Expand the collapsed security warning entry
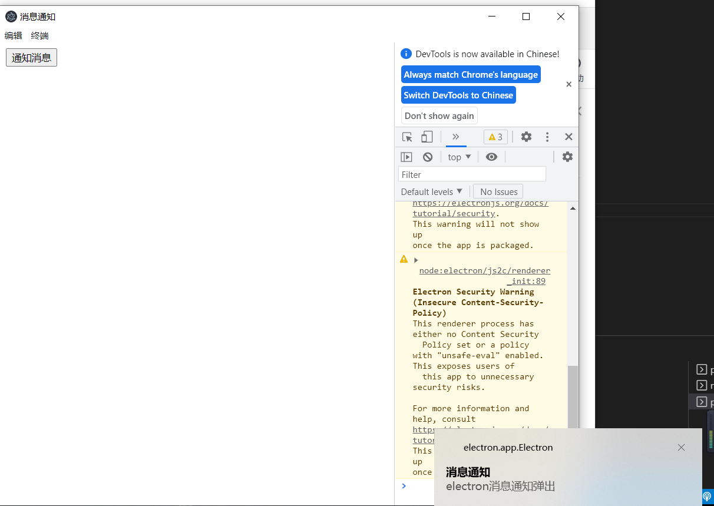Viewport: 714px width, 506px height. [416, 259]
